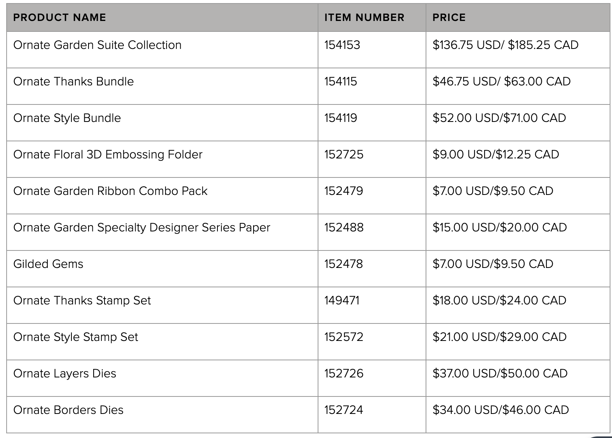Click price $37.00 USD/$50.00 CAD
612x438 pixels.
(500, 374)
